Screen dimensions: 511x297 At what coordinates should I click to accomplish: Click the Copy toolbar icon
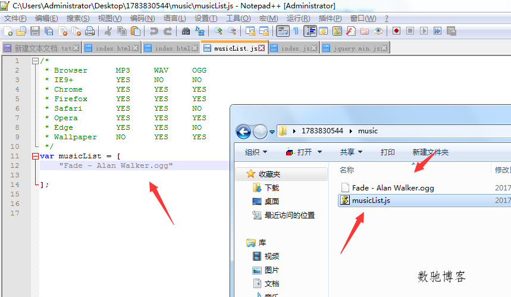(x=122, y=32)
